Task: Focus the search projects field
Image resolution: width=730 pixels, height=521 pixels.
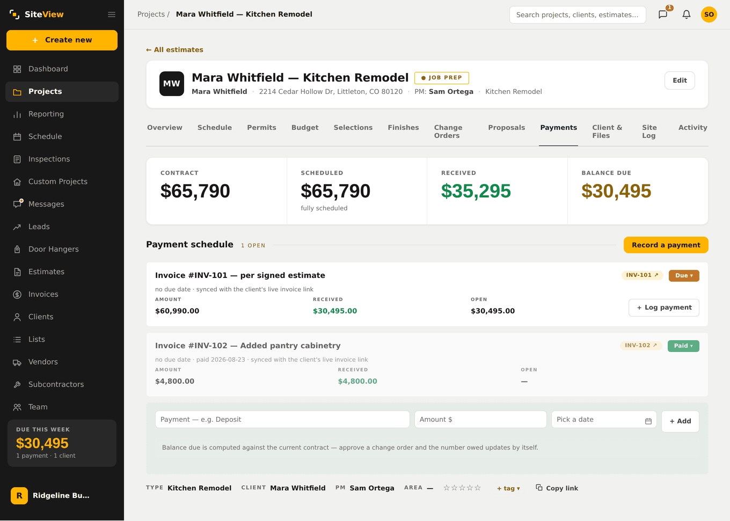Action: point(578,15)
